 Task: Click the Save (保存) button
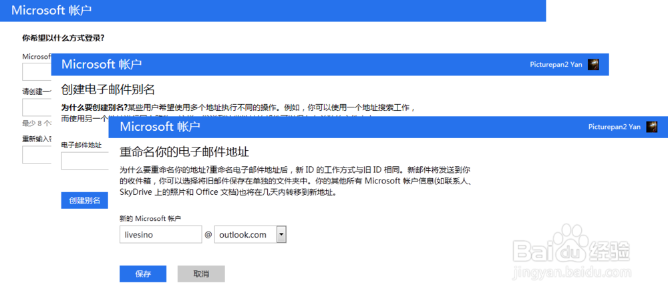[143, 274]
